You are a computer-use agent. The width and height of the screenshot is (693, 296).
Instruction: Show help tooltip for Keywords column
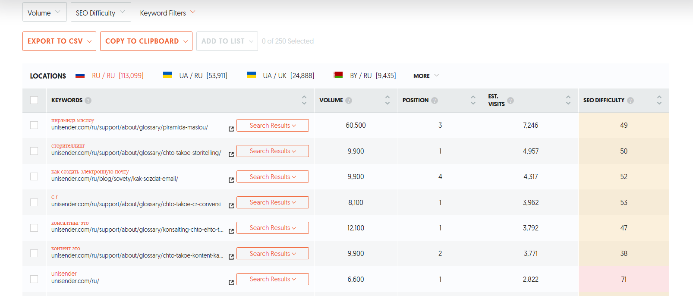pyautogui.click(x=88, y=100)
